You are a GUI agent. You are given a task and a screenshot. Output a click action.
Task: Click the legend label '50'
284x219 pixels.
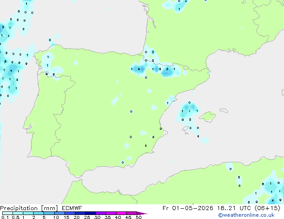coord(138,217)
